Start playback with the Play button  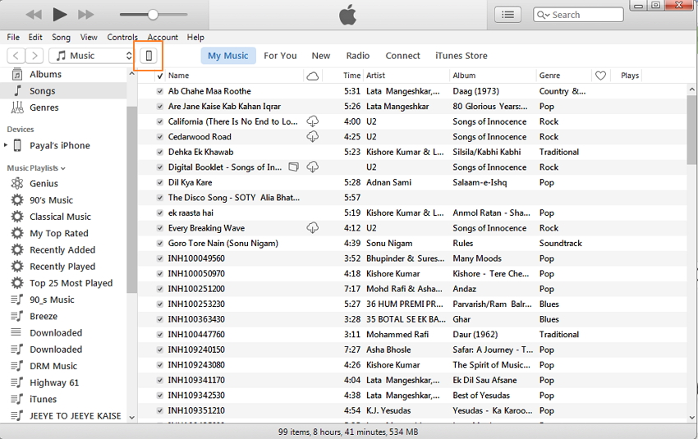60,15
